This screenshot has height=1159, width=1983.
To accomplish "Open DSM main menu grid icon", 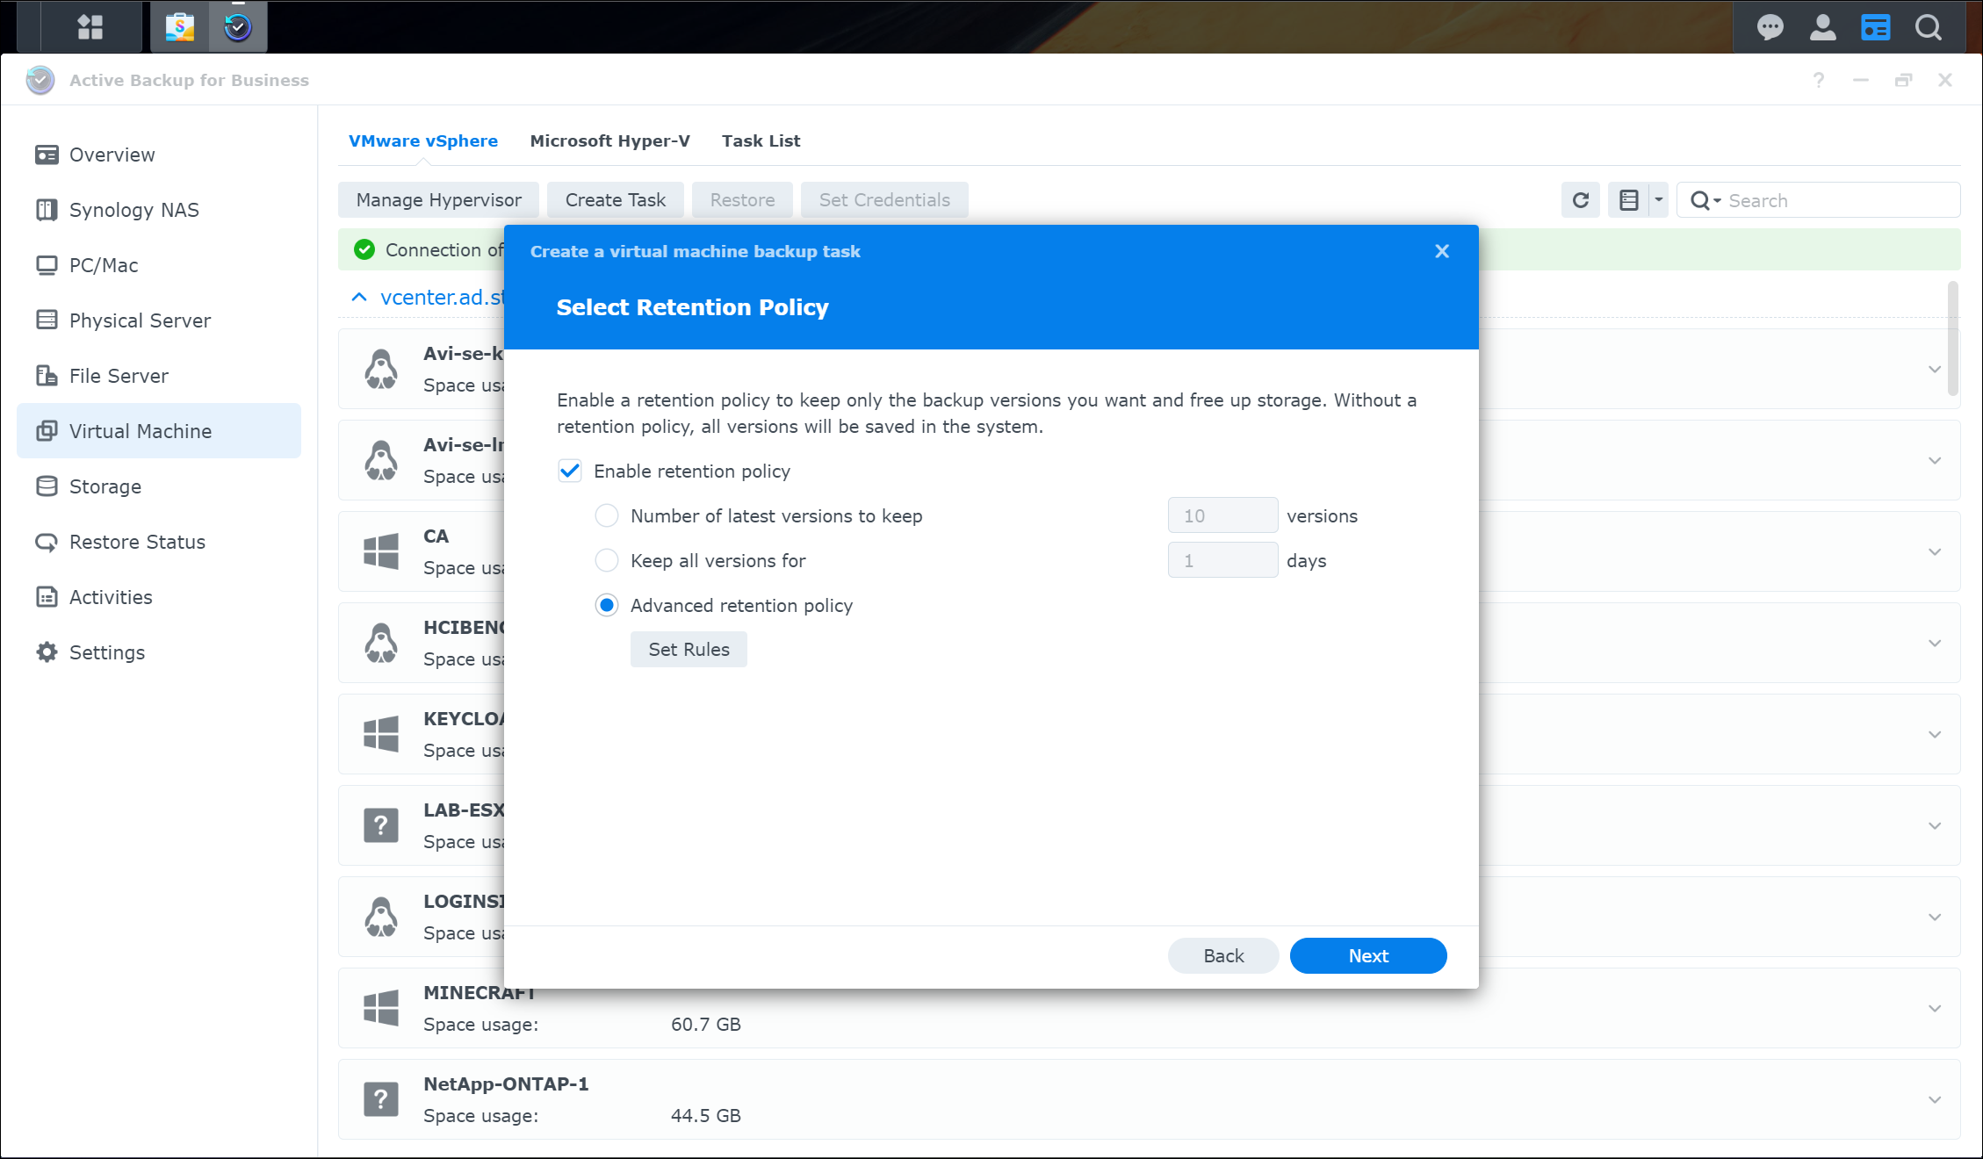I will point(90,26).
